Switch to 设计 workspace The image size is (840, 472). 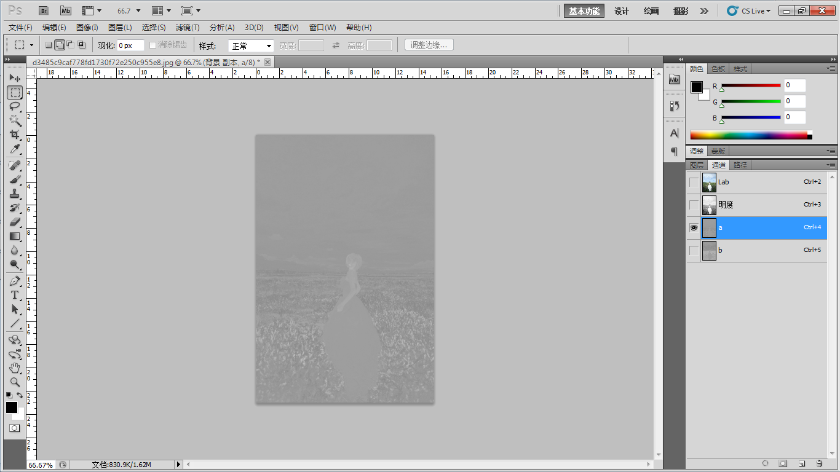tap(622, 11)
